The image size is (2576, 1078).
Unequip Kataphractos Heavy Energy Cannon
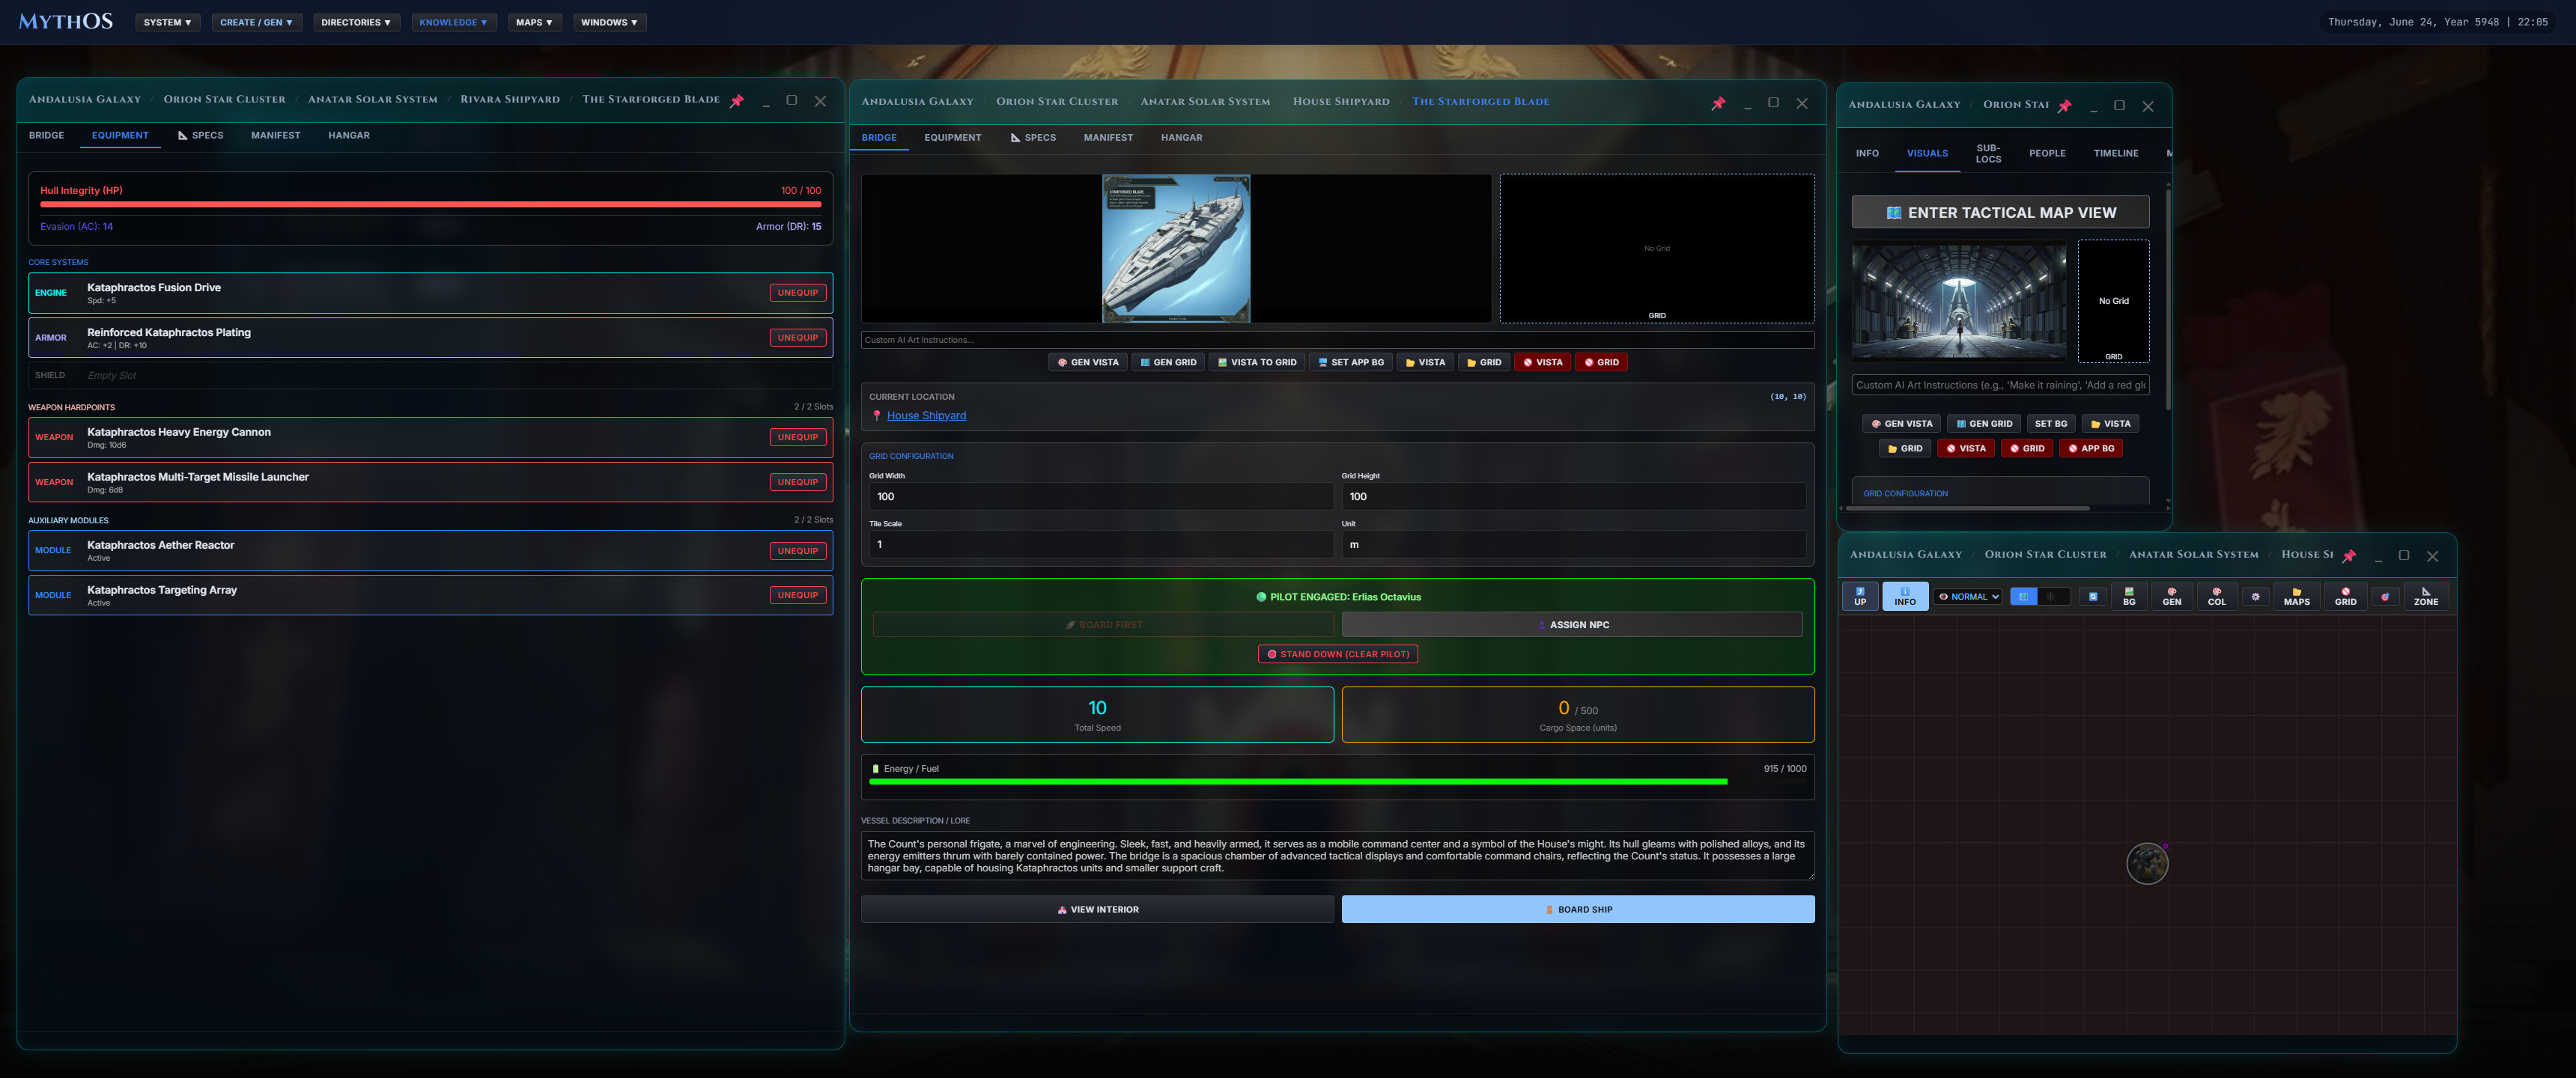(x=798, y=437)
